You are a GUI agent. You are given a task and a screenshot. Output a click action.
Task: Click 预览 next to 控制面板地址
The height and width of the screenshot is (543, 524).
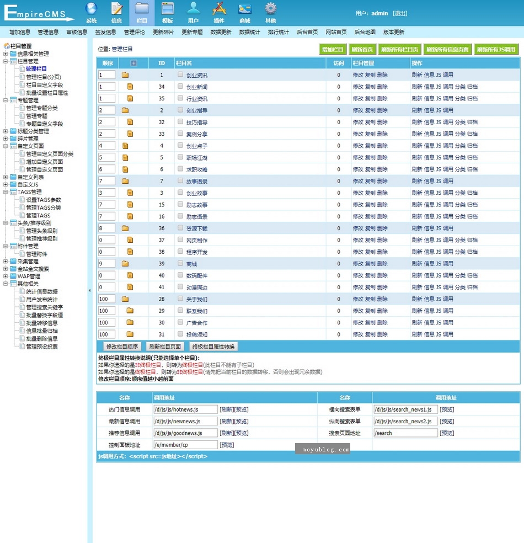point(227,445)
